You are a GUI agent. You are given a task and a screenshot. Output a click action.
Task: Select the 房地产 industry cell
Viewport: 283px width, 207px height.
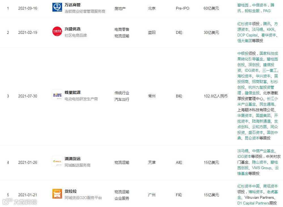[120, 8]
